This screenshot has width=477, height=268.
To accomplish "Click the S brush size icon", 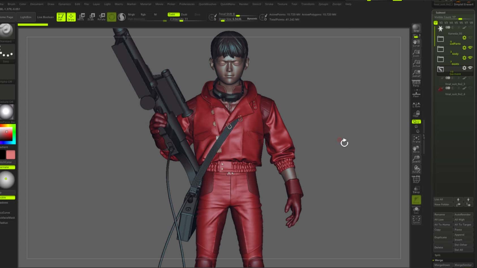I will coord(212,18).
